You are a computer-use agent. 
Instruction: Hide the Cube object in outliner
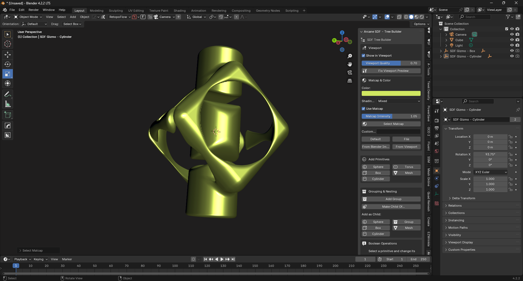512,40
